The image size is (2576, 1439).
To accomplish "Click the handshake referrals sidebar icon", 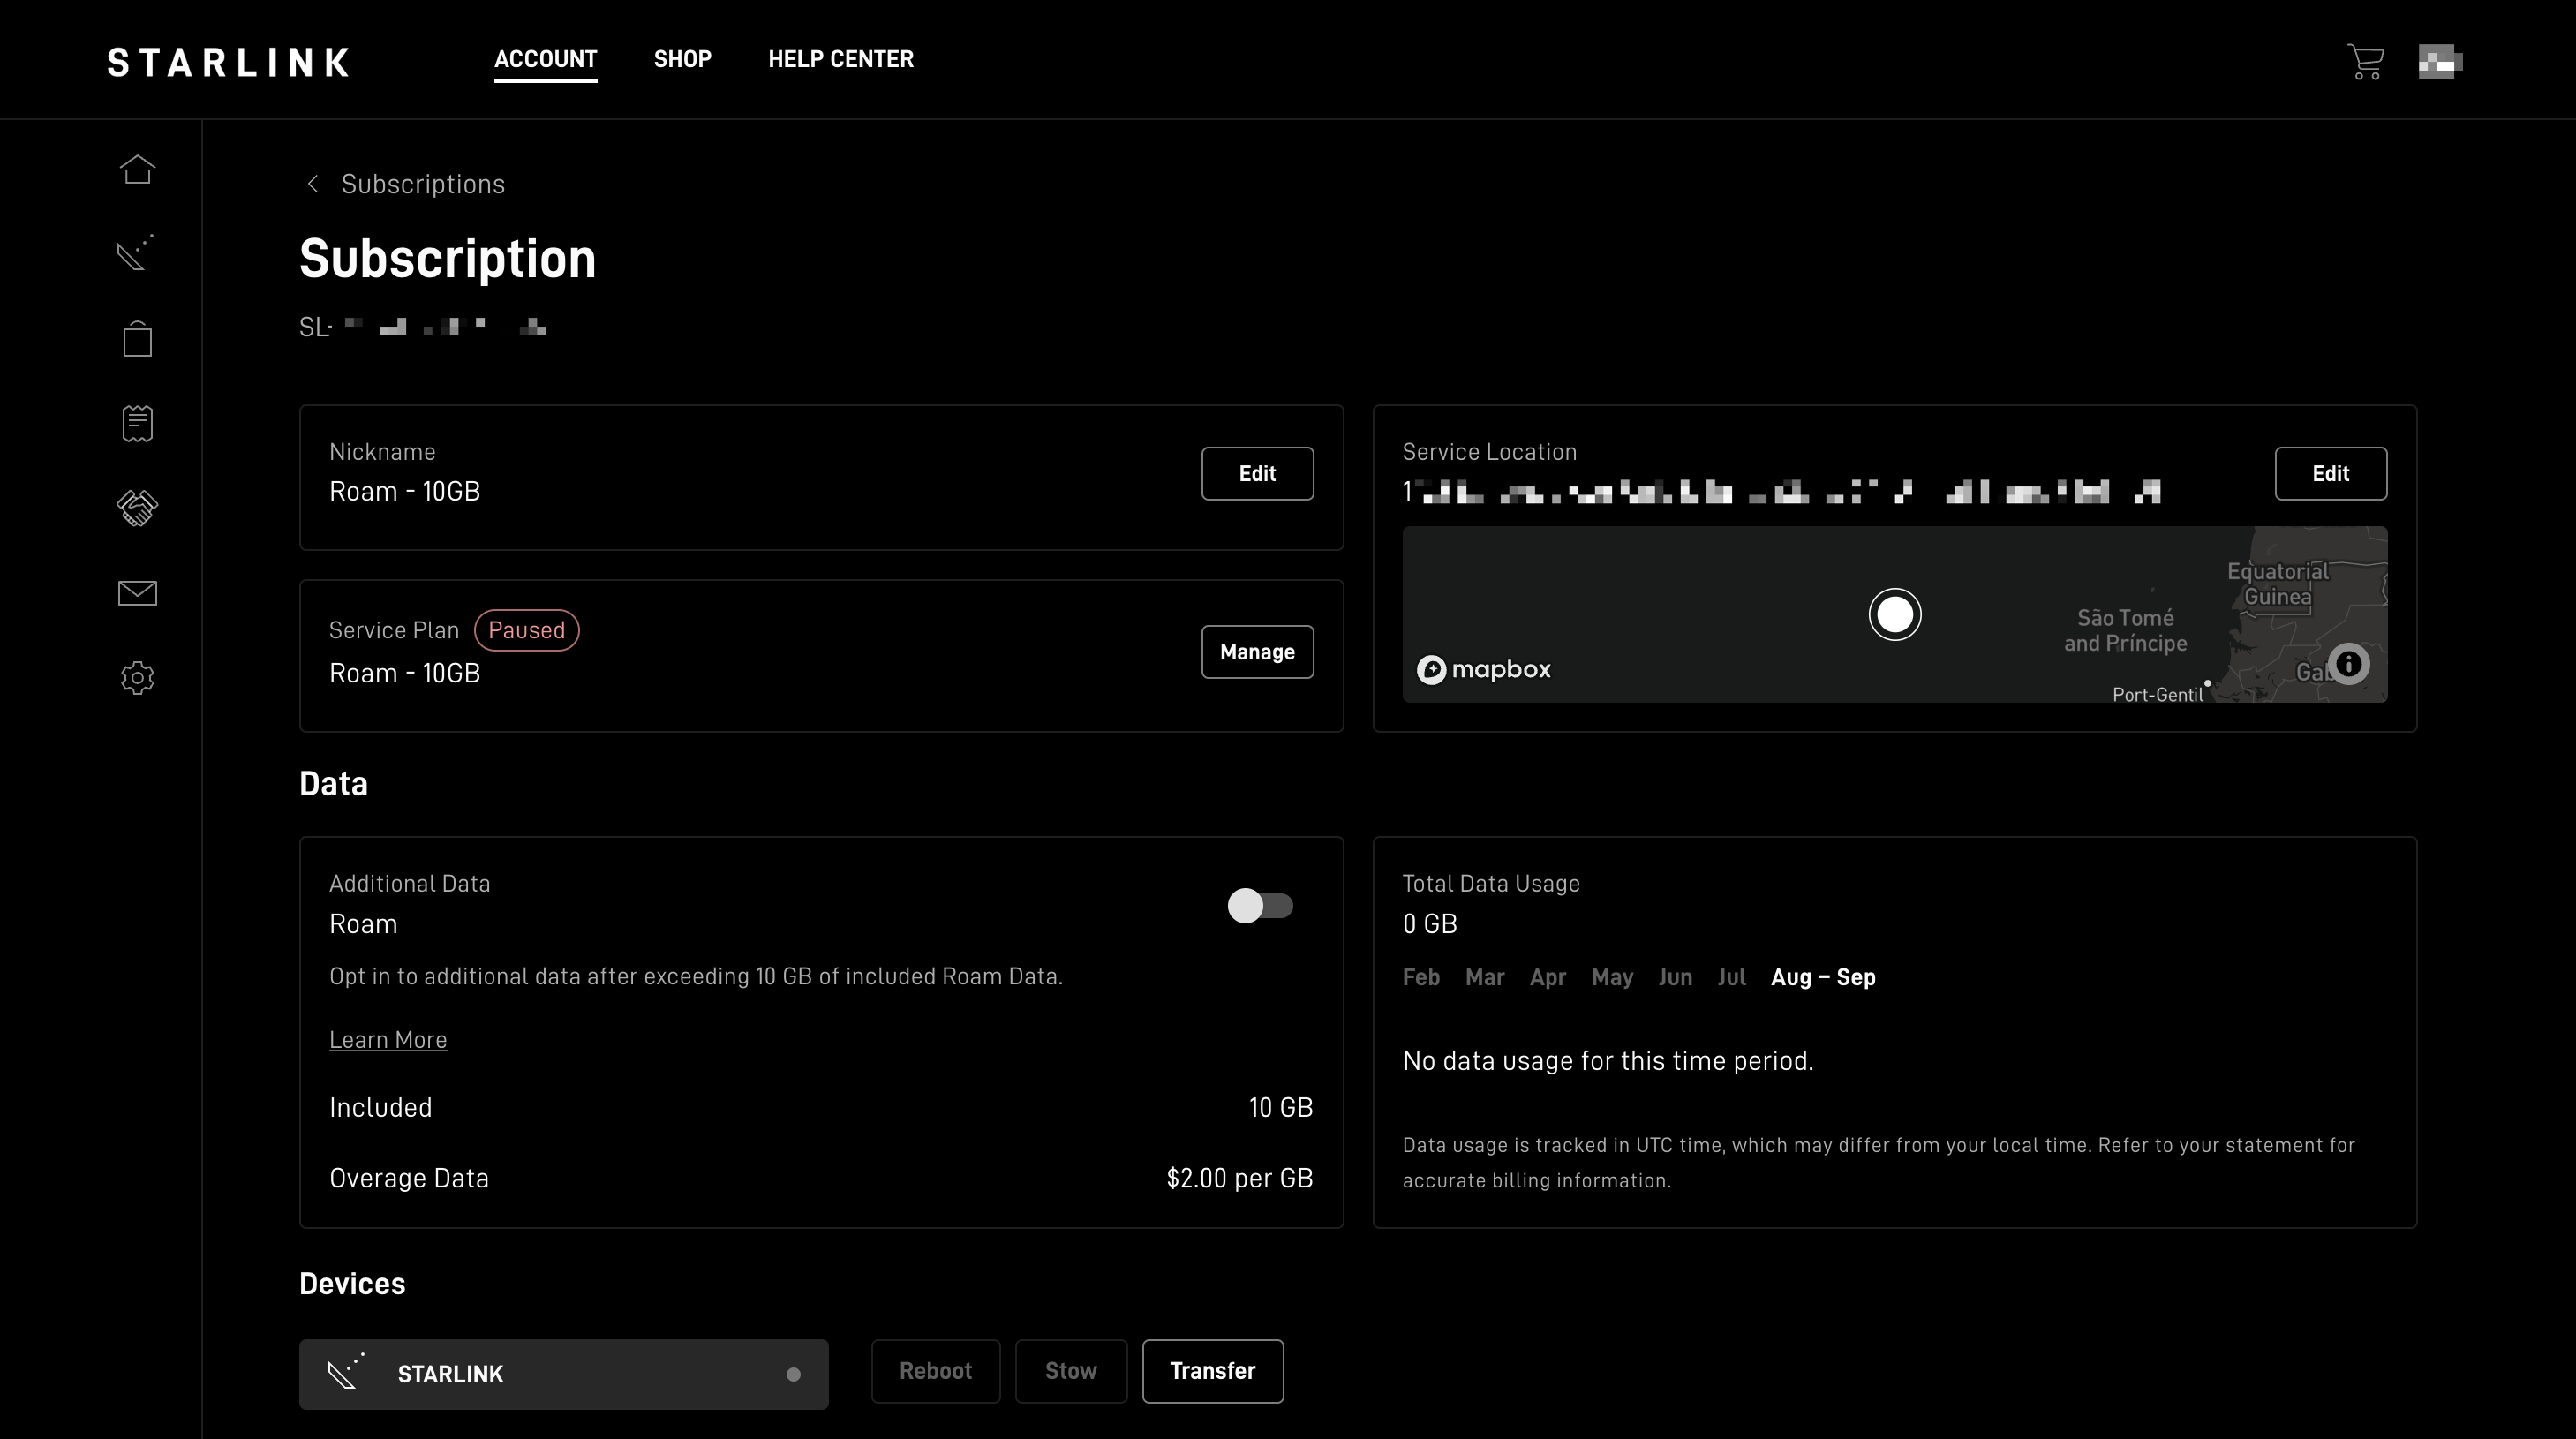I will click(138, 508).
